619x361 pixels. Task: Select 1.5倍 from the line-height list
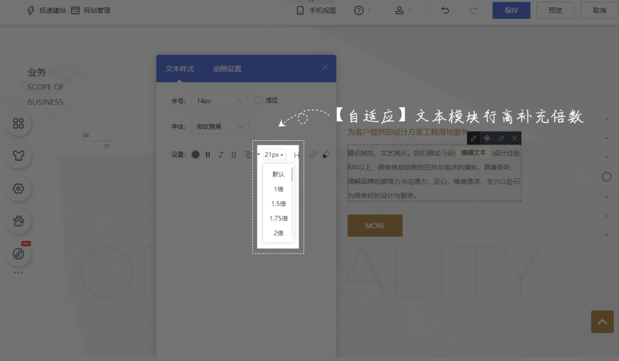278,203
